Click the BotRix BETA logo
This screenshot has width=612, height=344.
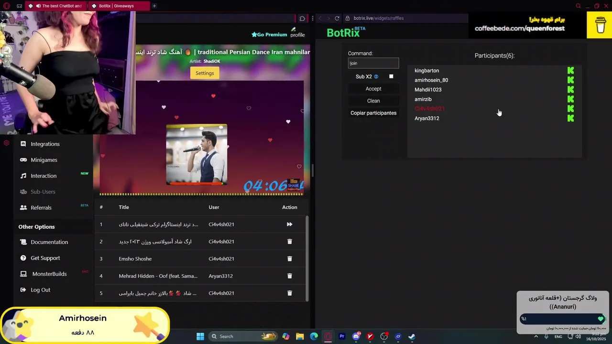click(346, 32)
